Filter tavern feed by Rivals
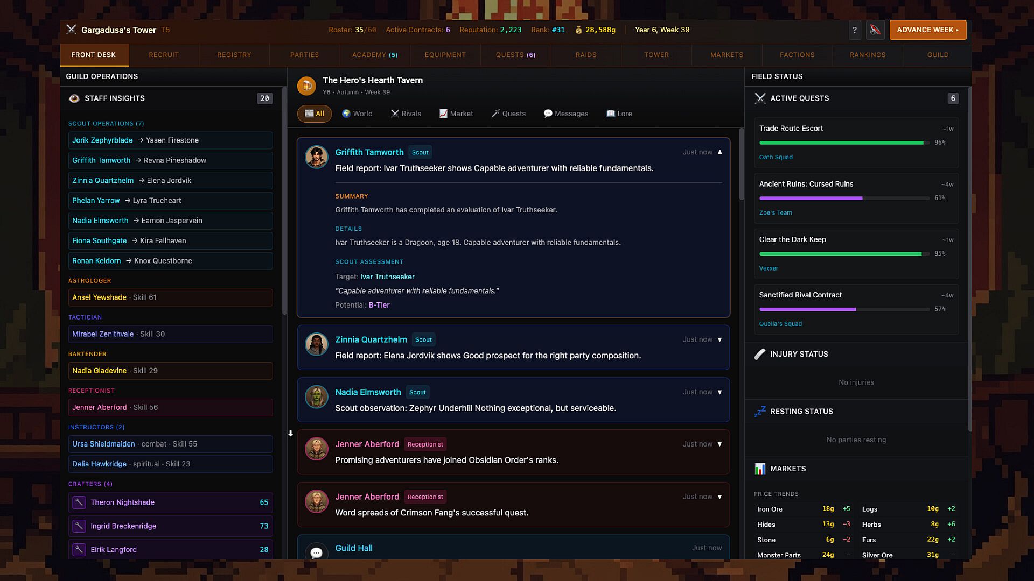The image size is (1034, 581). click(406, 114)
